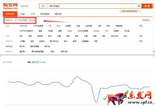Enable multi-select on the function row
Screen dimensions: 155x108
[141, 36]
